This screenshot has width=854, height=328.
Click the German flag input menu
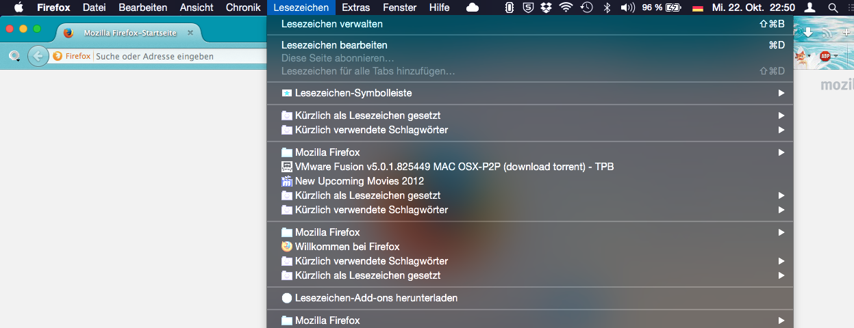[x=698, y=8]
